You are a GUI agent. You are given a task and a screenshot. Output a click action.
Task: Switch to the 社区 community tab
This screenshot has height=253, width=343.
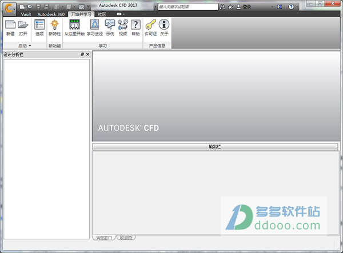coord(102,14)
